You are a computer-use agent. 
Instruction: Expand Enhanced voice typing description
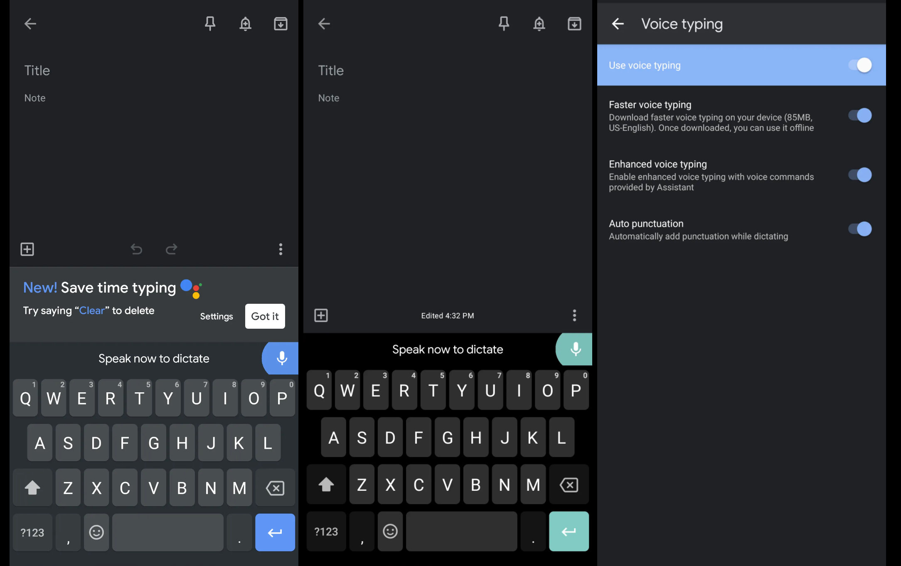(x=711, y=182)
